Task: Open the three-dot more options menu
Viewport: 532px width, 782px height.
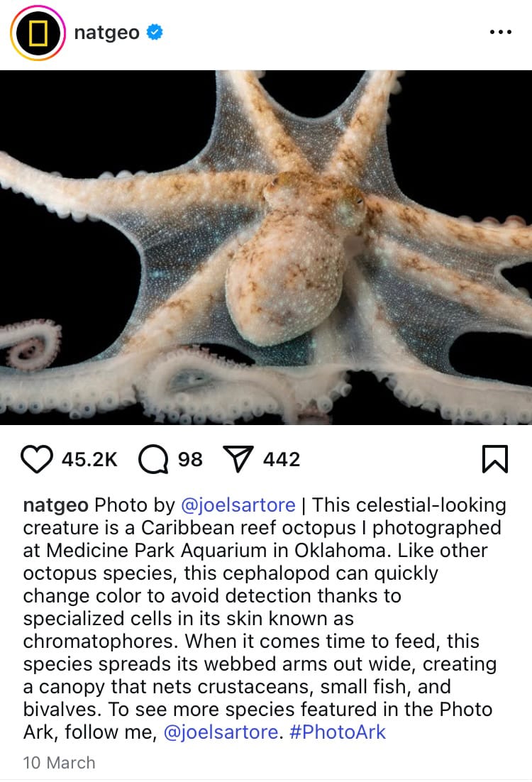Action: tap(501, 32)
